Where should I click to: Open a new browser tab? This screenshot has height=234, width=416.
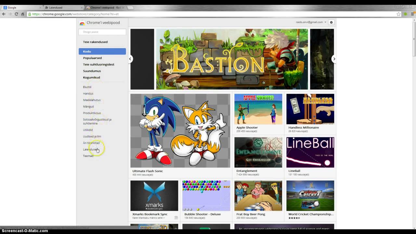tap(130, 7)
